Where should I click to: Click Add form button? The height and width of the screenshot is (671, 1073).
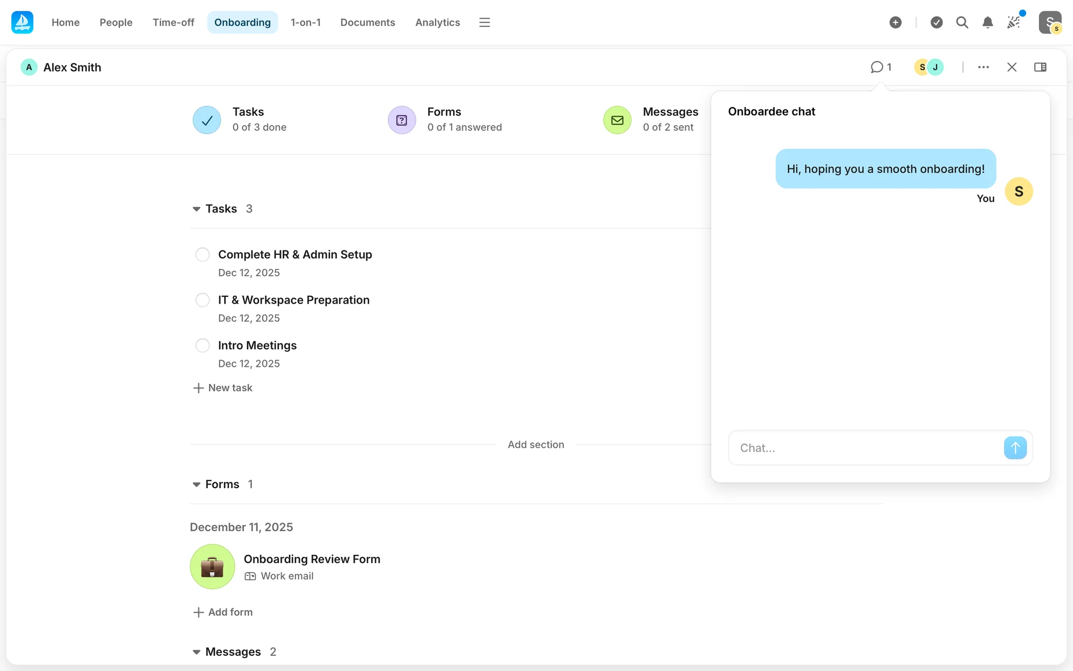(222, 612)
